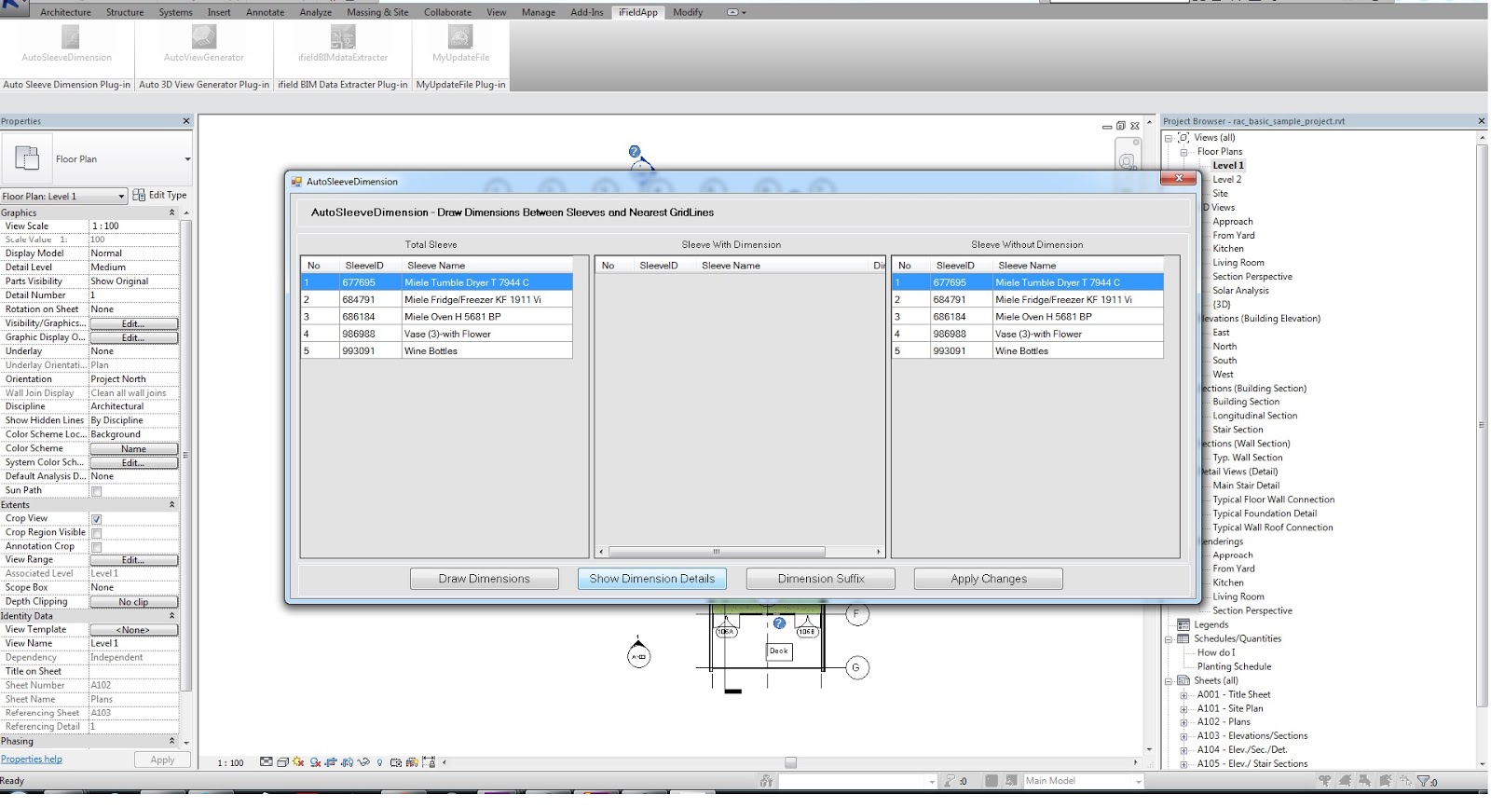Click the Floor Plan type selector thumbnail icon

point(27,158)
